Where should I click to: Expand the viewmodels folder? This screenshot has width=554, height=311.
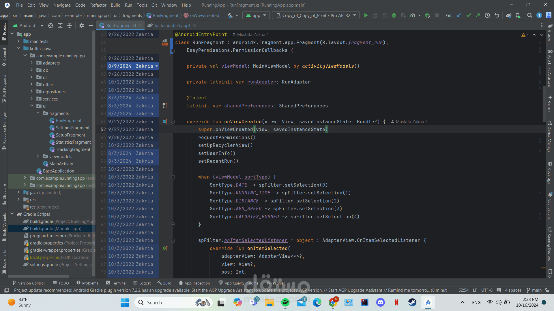coord(38,156)
